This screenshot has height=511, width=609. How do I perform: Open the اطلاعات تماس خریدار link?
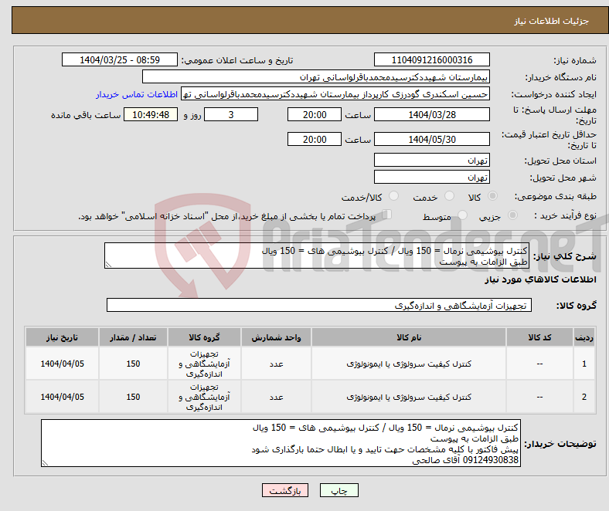coord(137,94)
